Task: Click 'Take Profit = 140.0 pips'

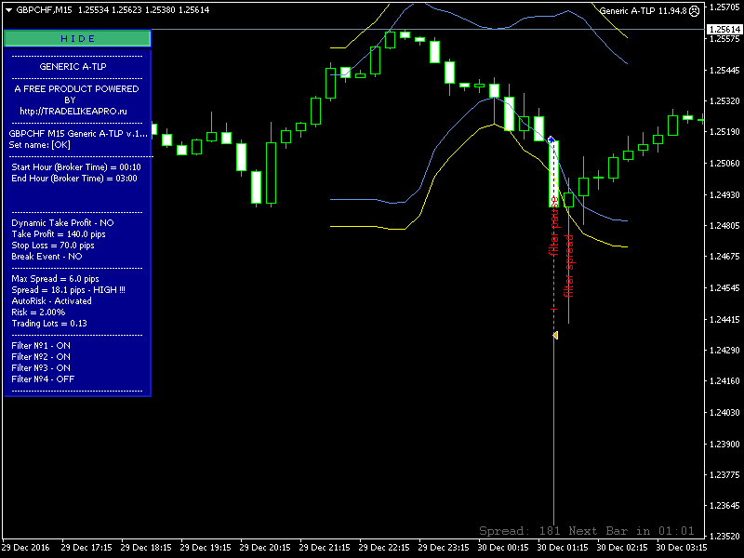Action: click(59, 234)
